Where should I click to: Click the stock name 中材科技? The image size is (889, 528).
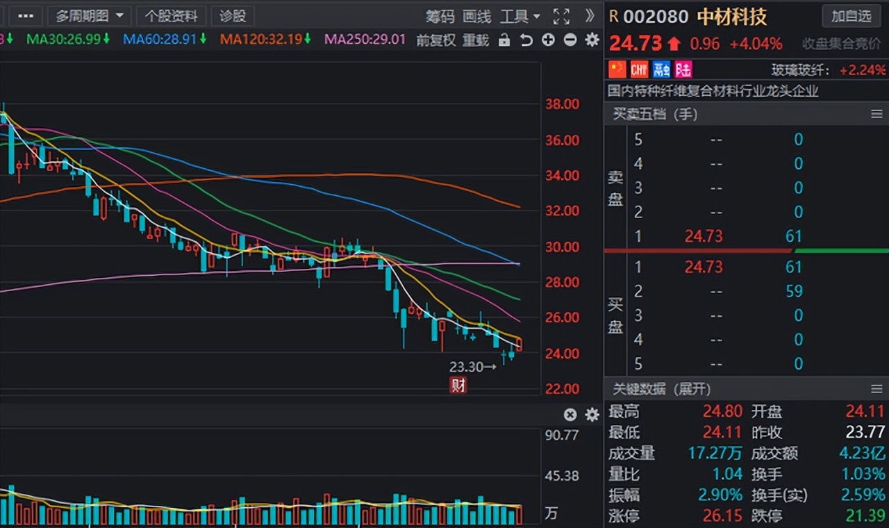[x=732, y=17]
